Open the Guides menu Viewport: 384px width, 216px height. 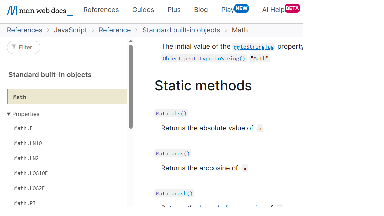[143, 10]
